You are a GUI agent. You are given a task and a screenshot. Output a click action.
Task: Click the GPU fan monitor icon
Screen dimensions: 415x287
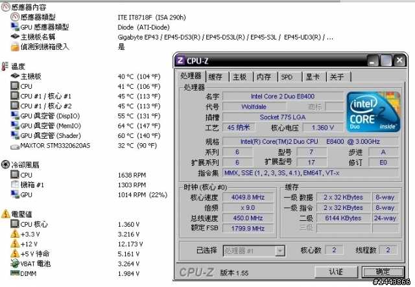click(15, 194)
